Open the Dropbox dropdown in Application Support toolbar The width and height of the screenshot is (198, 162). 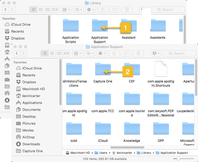coord(155,53)
